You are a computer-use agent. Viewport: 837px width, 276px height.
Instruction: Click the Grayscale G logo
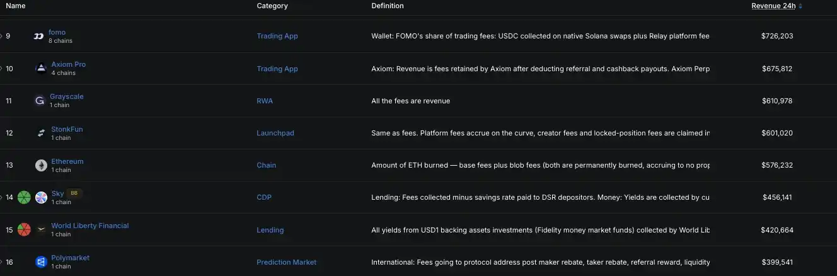[x=40, y=101]
